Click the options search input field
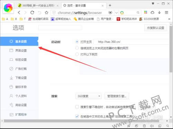173x129 pixels. (60, 28)
